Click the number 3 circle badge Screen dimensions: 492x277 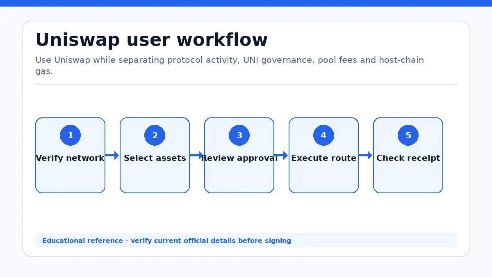pos(239,135)
